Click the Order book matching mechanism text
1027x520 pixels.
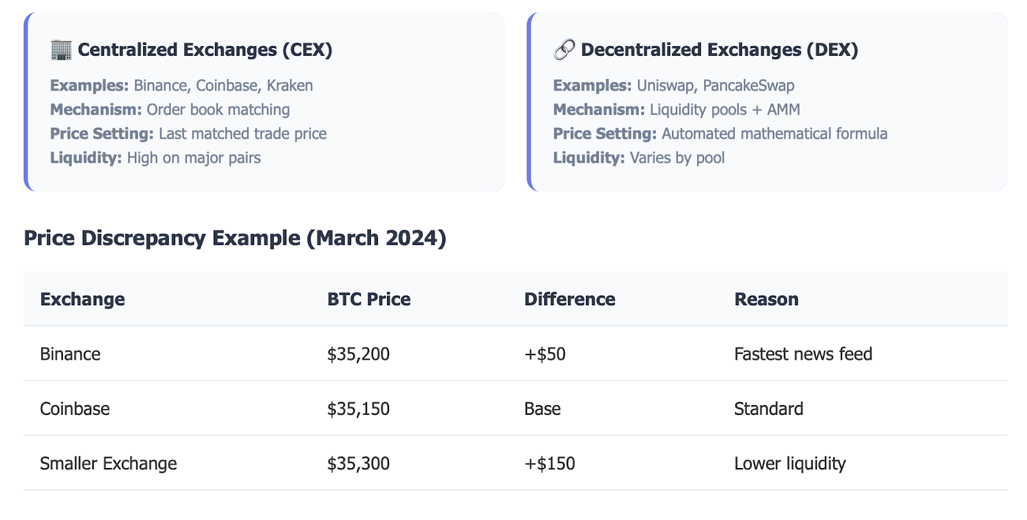(218, 110)
